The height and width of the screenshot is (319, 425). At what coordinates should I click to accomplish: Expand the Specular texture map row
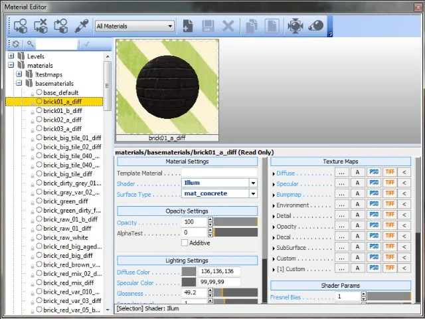[x=274, y=184]
